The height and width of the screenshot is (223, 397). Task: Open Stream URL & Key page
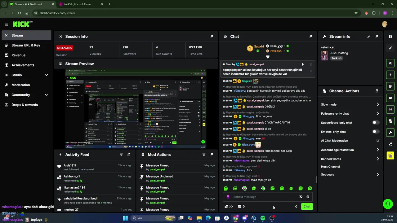(26, 45)
